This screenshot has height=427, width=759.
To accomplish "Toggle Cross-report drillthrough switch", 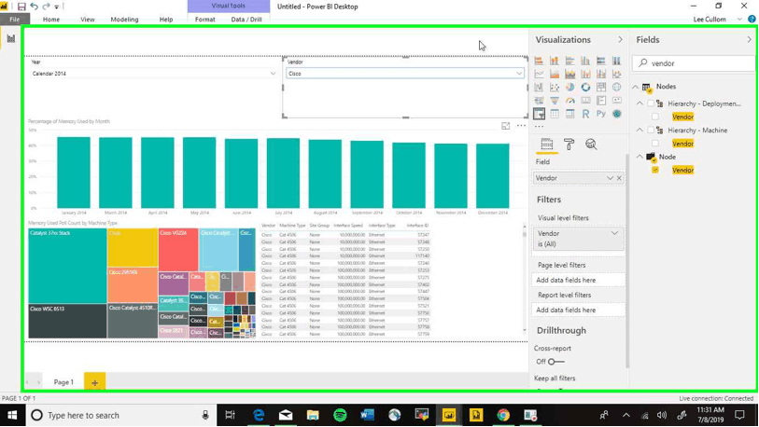I will click(555, 362).
